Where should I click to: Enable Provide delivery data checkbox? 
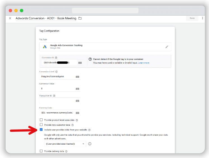tap(41, 151)
